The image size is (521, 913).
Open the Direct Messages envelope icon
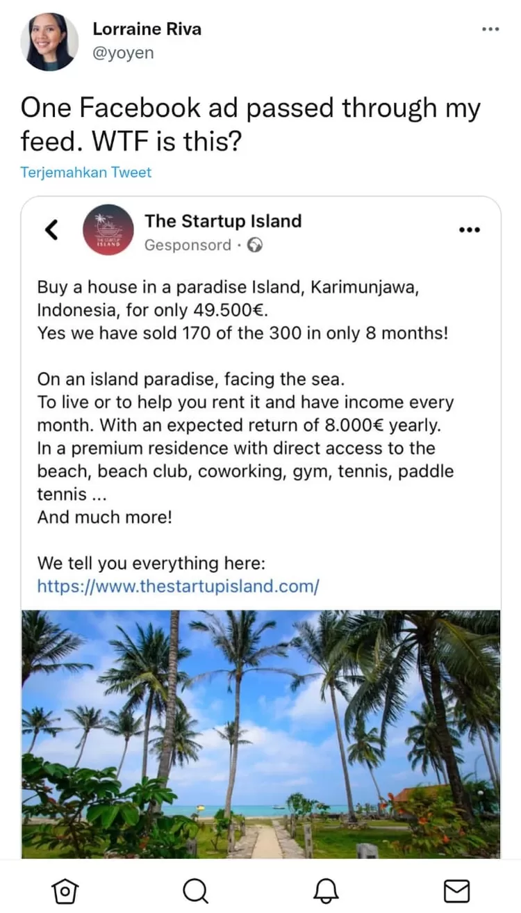(x=456, y=889)
